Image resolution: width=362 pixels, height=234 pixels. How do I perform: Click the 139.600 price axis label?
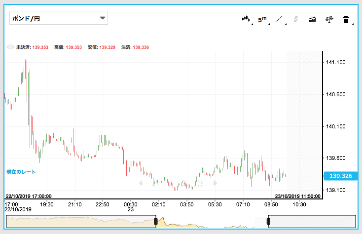point(336,158)
